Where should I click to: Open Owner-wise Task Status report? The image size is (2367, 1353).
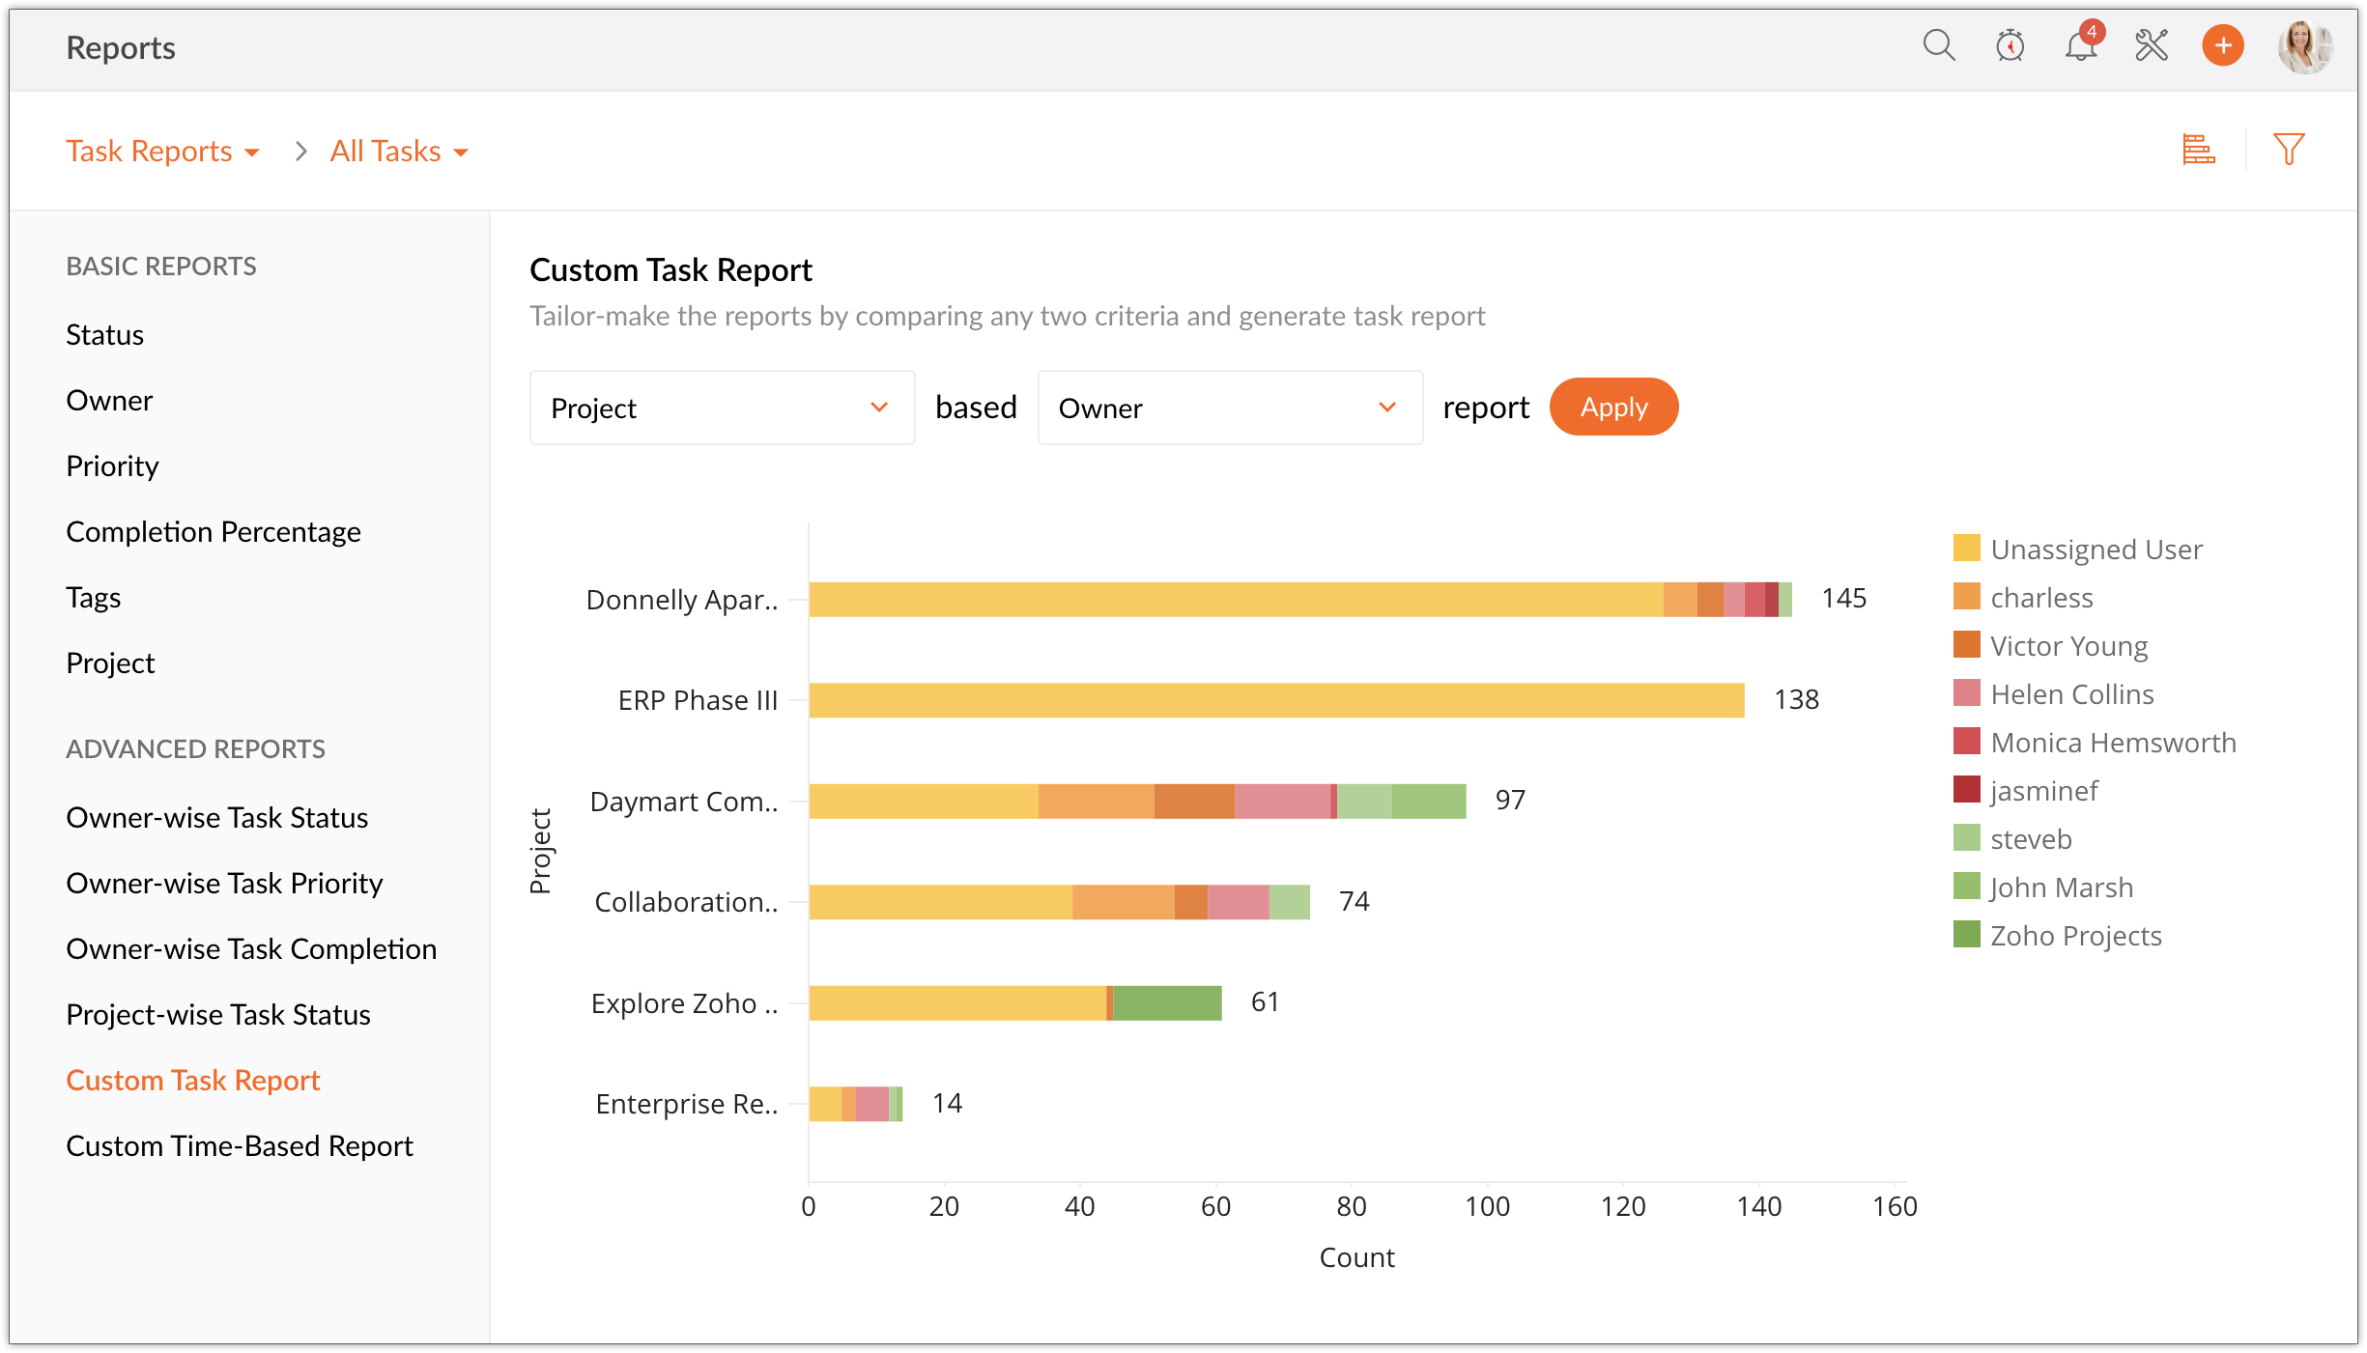(x=216, y=817)
